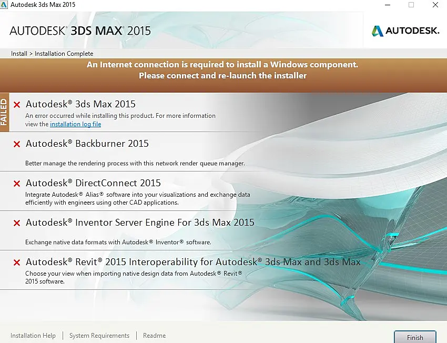Select the Autodesk 3ds Max 2015 title
Viewport: 447px width, 343px height.
click(80, 104)
